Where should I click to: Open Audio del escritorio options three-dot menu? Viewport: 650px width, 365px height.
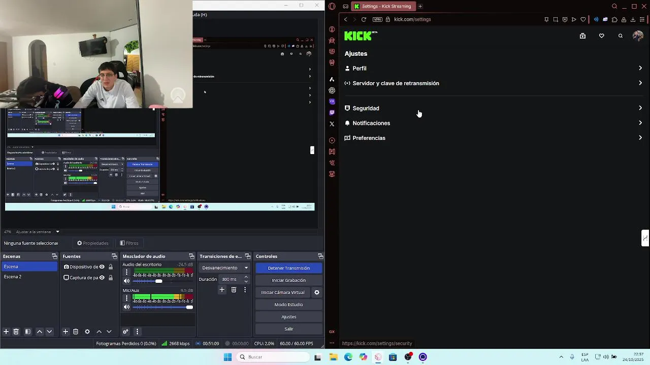coord(127,272)
